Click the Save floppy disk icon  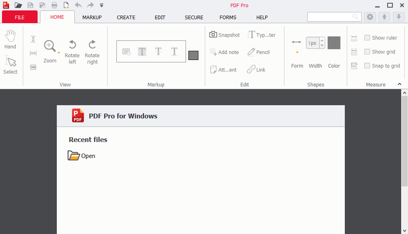point(30,5)
